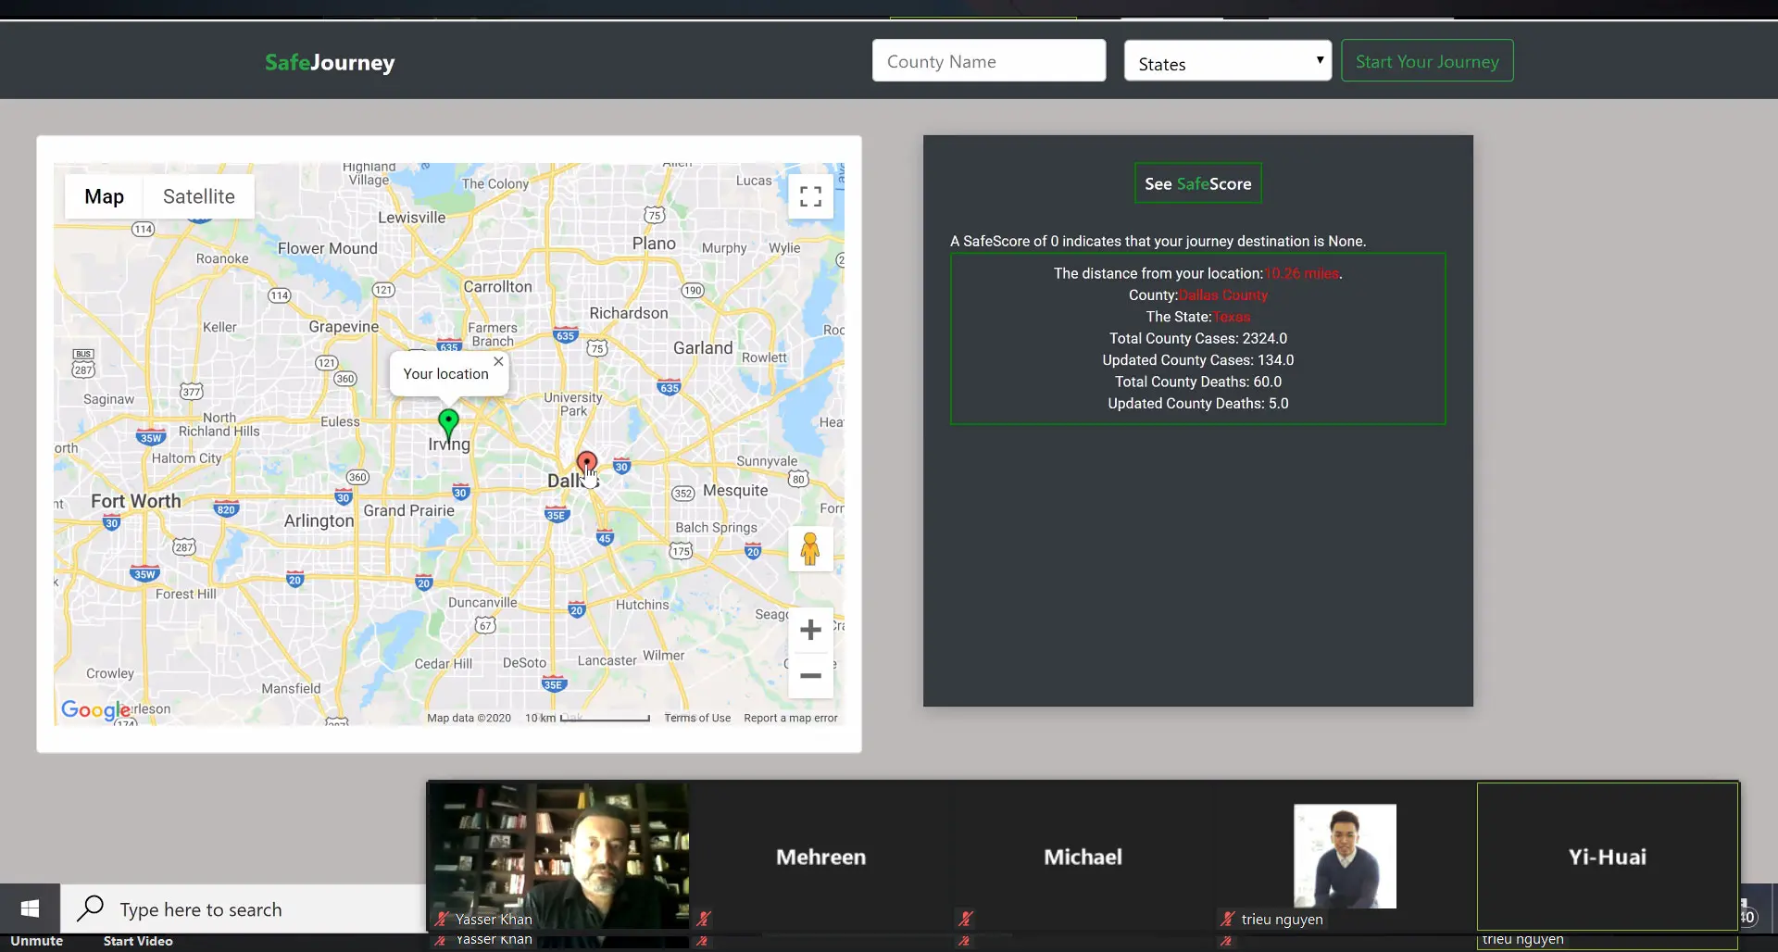Screen dimensions: 1778x952
Task: Turn on camera with Start Video
Action: [138, 940]
